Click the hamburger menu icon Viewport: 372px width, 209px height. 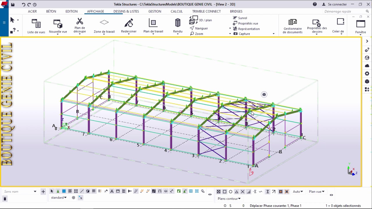pyautogui.click(x=4, y=22)
